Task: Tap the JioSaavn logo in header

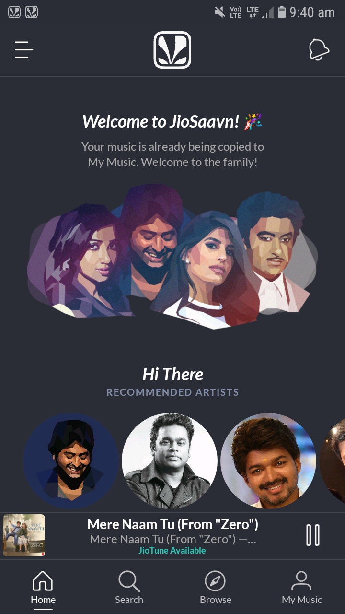Action: tap(172, 50)
